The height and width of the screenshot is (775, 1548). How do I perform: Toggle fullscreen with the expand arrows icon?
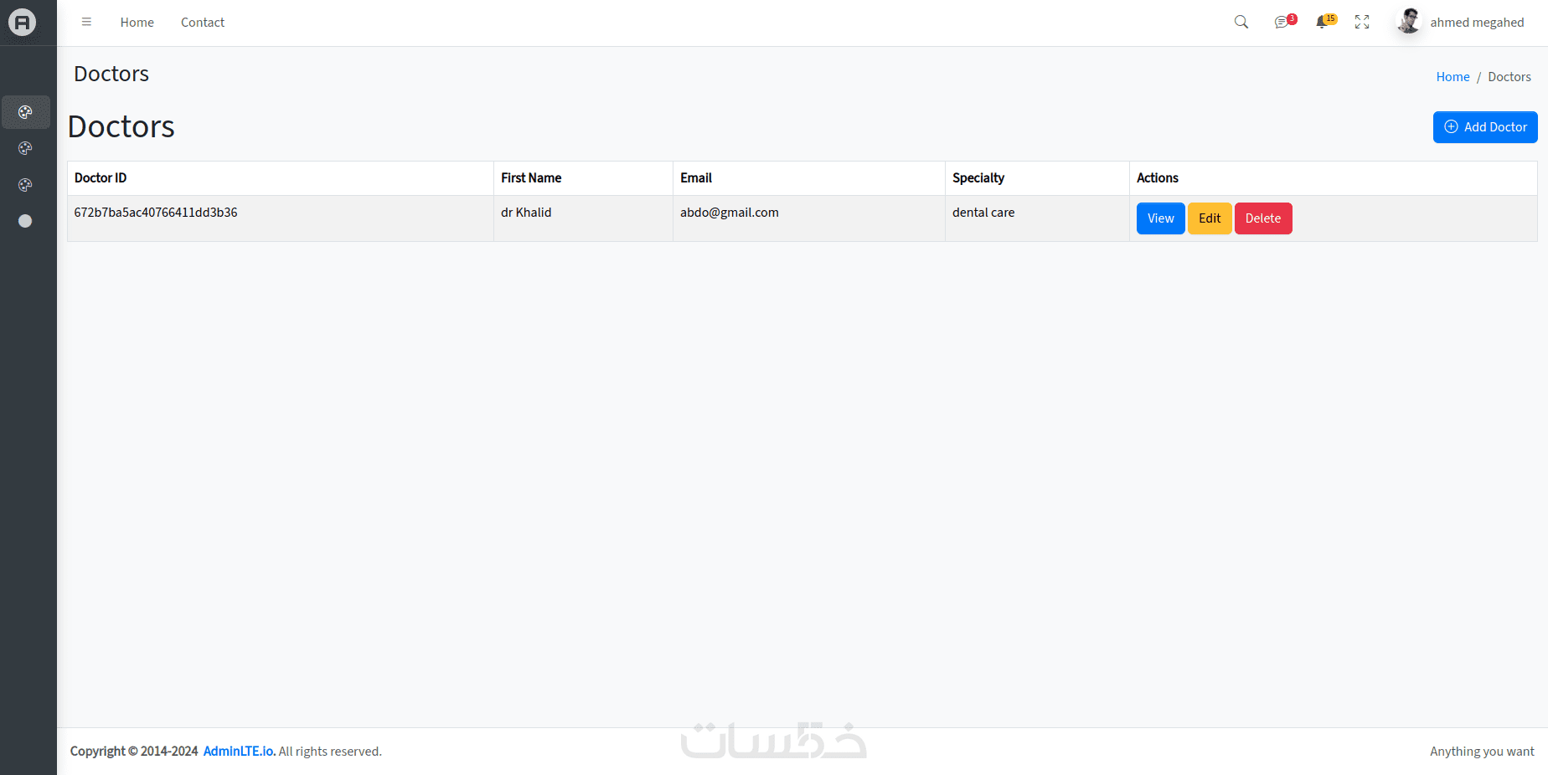(x=1362, y=23)
